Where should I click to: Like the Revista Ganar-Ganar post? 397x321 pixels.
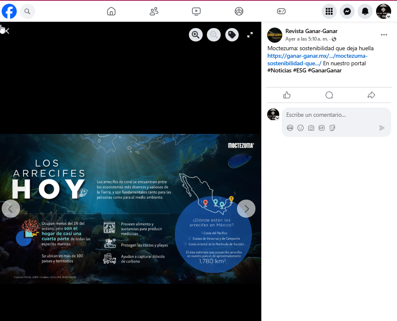coord(287,95)
